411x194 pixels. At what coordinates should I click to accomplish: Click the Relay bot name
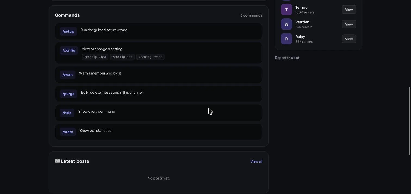coord(300,37)
